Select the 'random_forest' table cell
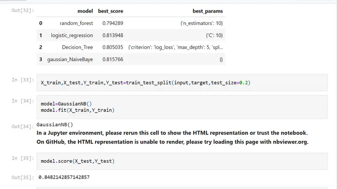 coord(76,23)
